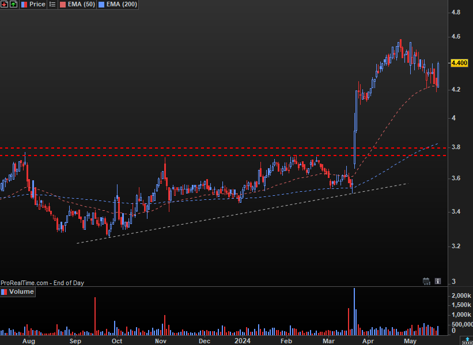This screenshot has width=473, height=345.
Task: Click the red down-arrow page icon
Action: click(5, 4)
